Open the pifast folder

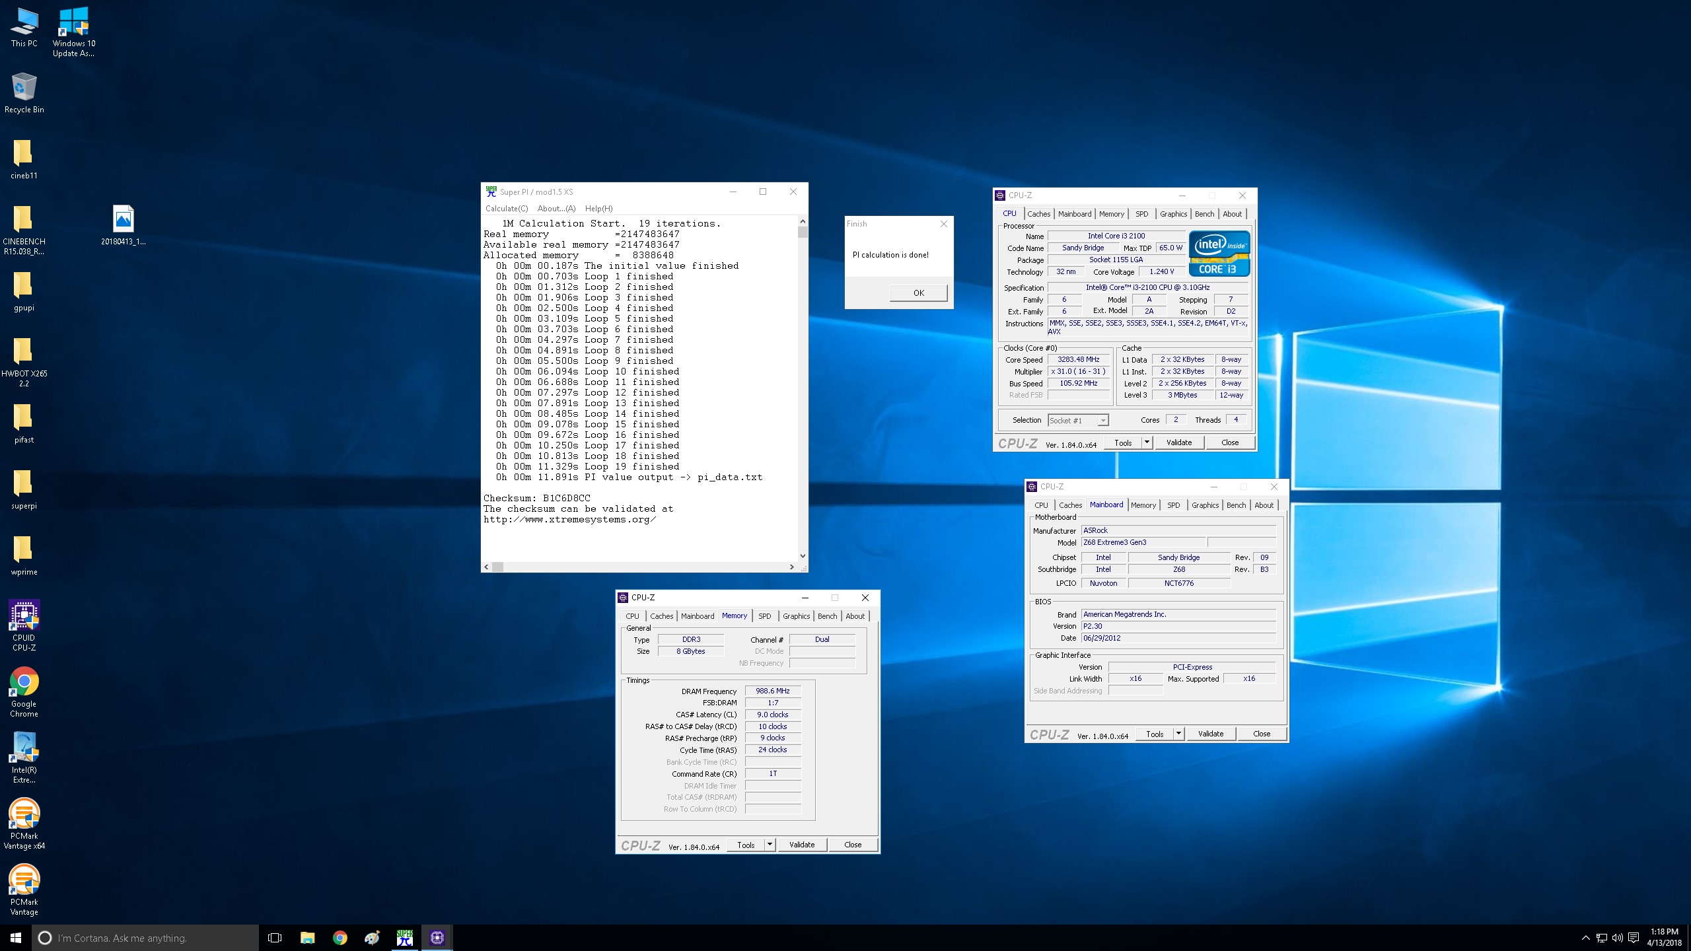[x=24, y=423]
